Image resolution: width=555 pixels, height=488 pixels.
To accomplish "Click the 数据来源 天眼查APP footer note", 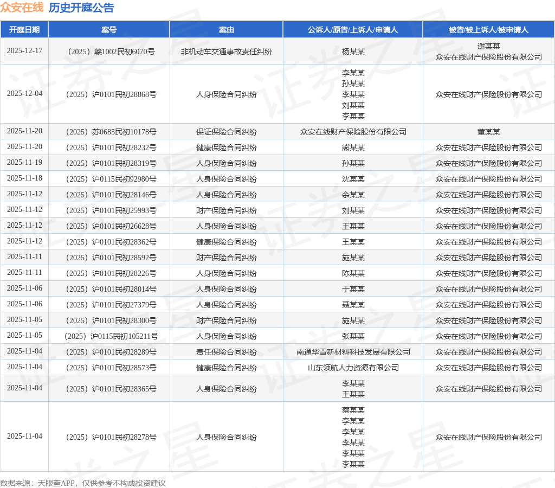I will tap(82, 483).
